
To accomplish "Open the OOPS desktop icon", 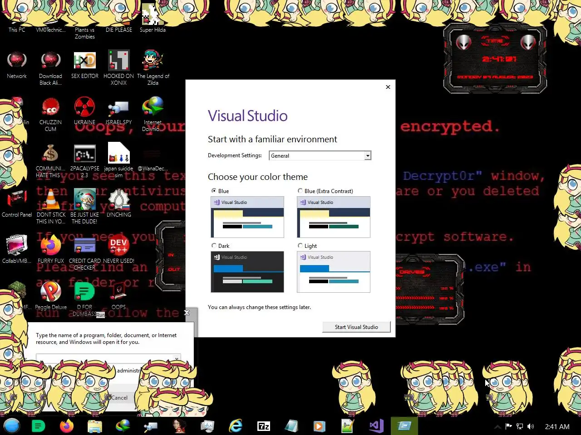I will click(118, 296).
